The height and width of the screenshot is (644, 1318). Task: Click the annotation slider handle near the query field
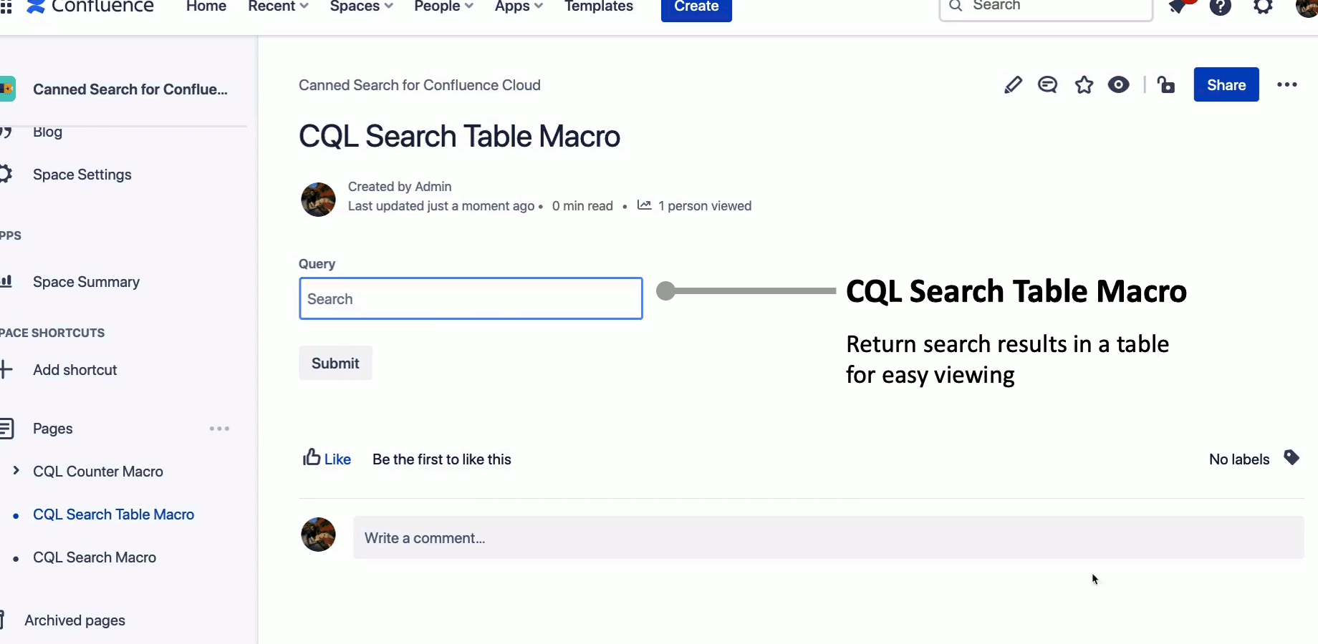[x=666, y=291]
